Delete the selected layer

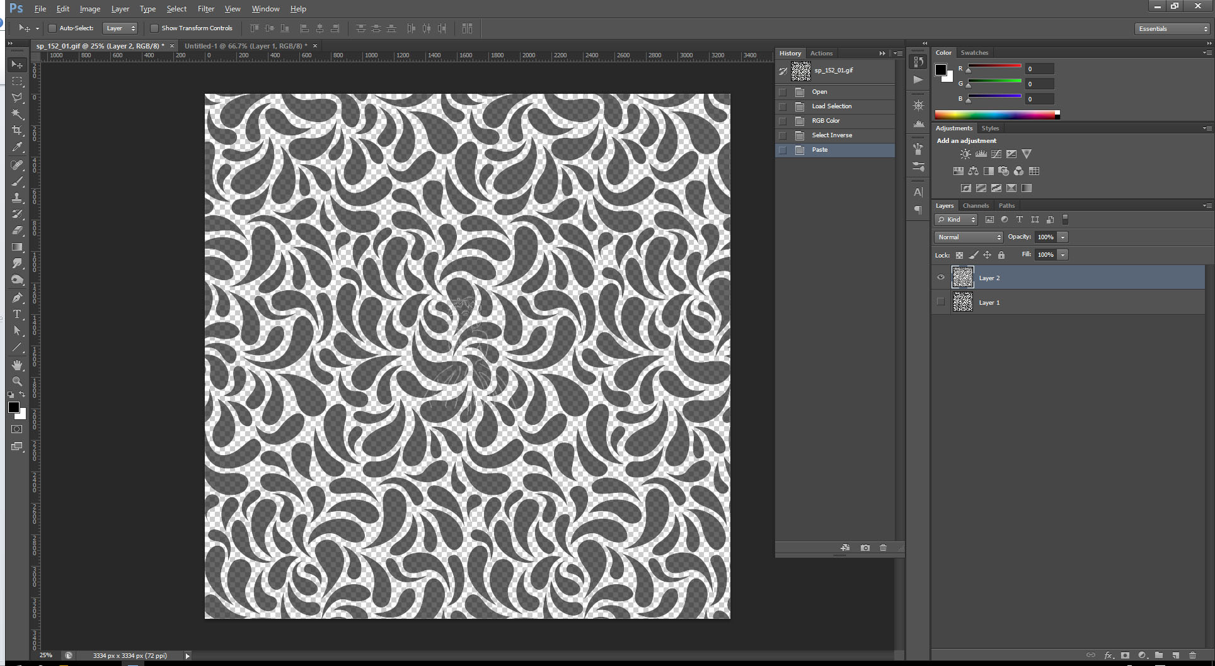click(1192, 655)
